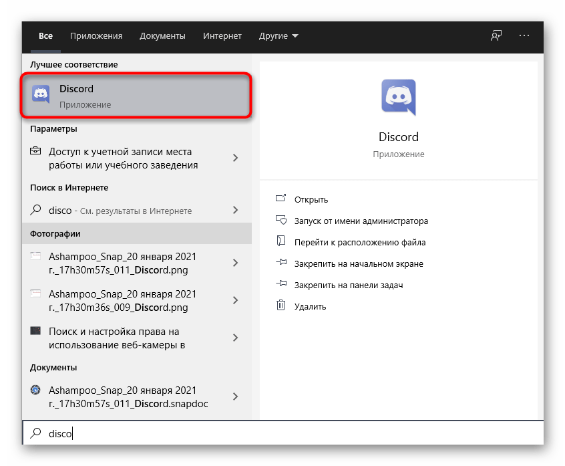Click the pin icon for pinning to taskbar

click(x=281, y=285)
